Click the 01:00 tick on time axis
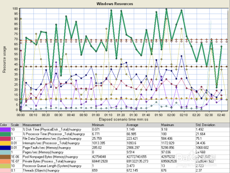The height and width of the screenshot is (173, 230). pyautogui.click(x=96, y=115)
